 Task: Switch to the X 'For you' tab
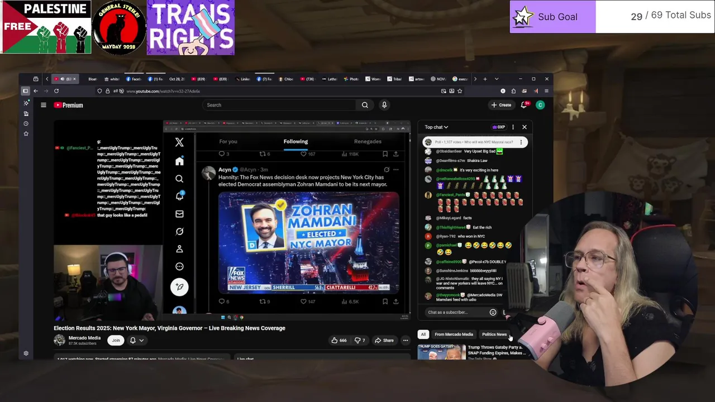[228, 142]
